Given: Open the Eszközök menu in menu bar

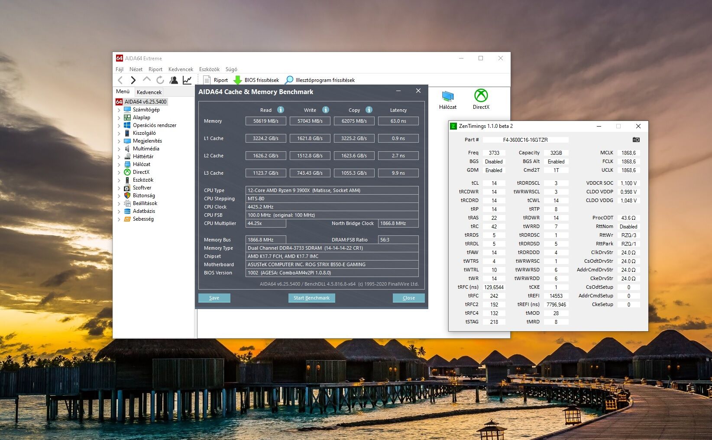Looking at the screenshot, I should tap(209, 69).
